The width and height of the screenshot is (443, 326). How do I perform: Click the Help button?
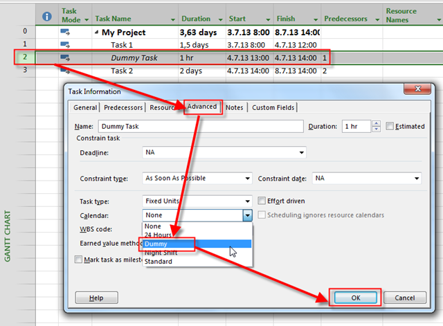pos(98,298)
